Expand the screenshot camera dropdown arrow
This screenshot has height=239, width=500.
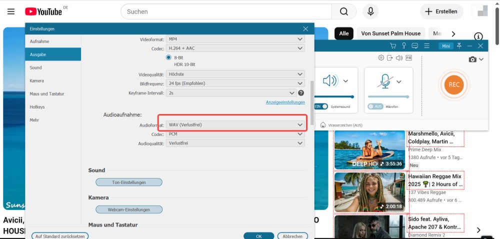coord(481,59)
